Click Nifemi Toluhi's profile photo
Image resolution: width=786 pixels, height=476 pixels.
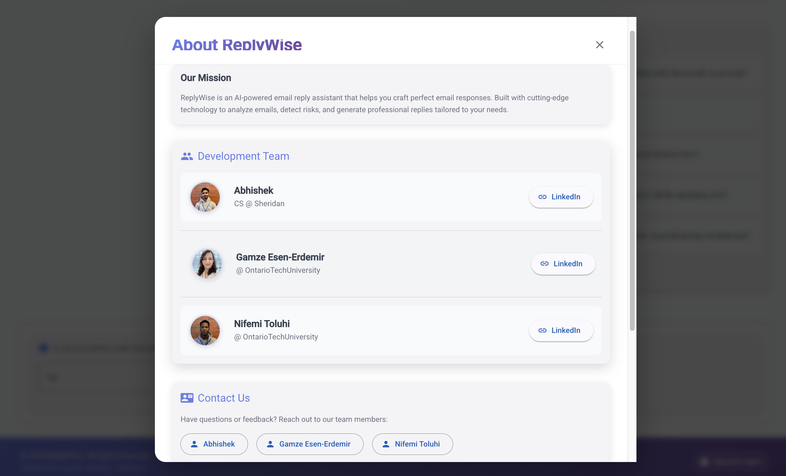coord(205,331)
